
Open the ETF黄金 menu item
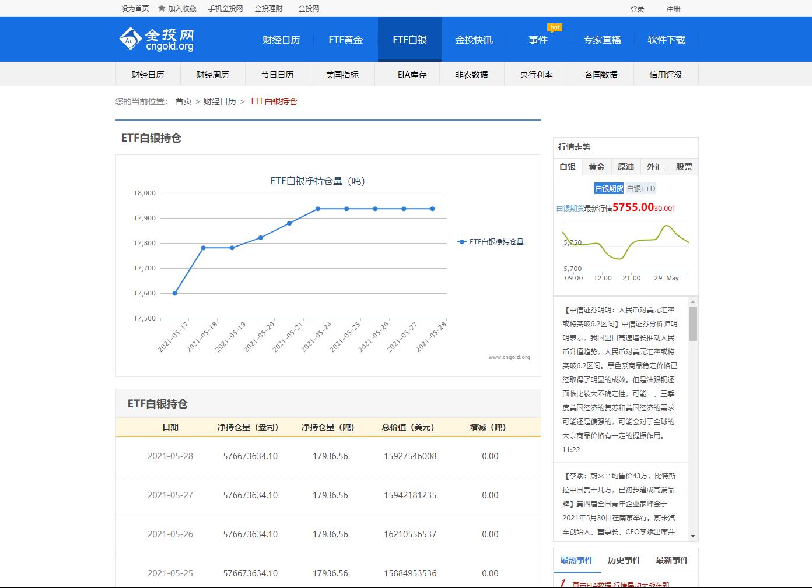(345, 39)
